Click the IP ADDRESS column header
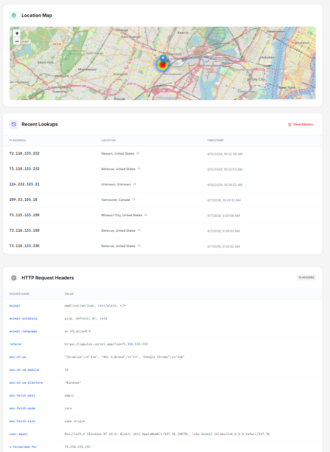330x452 pixels. pos(17,140)
